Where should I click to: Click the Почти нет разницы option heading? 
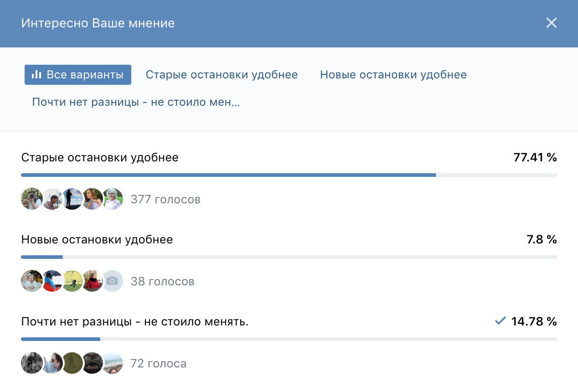tap(135, 321)
